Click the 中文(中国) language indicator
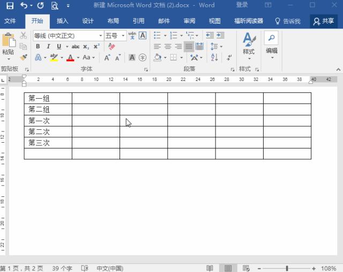Image resolution: width=343 pixels, height=272 pixels. tap(110, 268)
